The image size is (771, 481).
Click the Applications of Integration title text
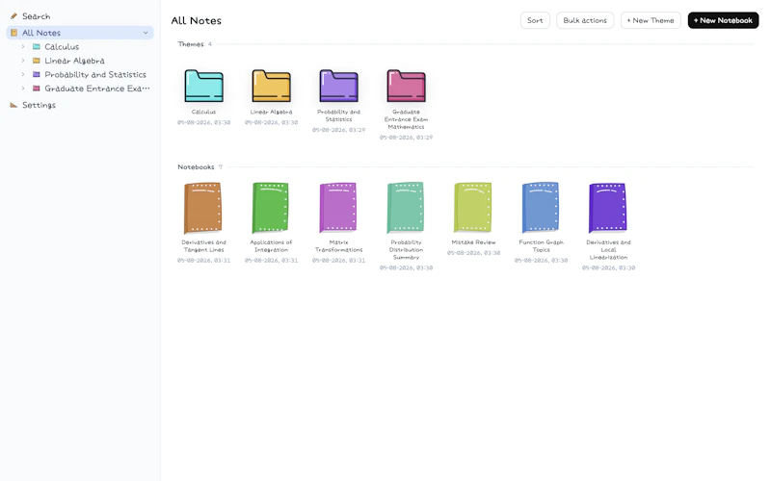[271, 246]
